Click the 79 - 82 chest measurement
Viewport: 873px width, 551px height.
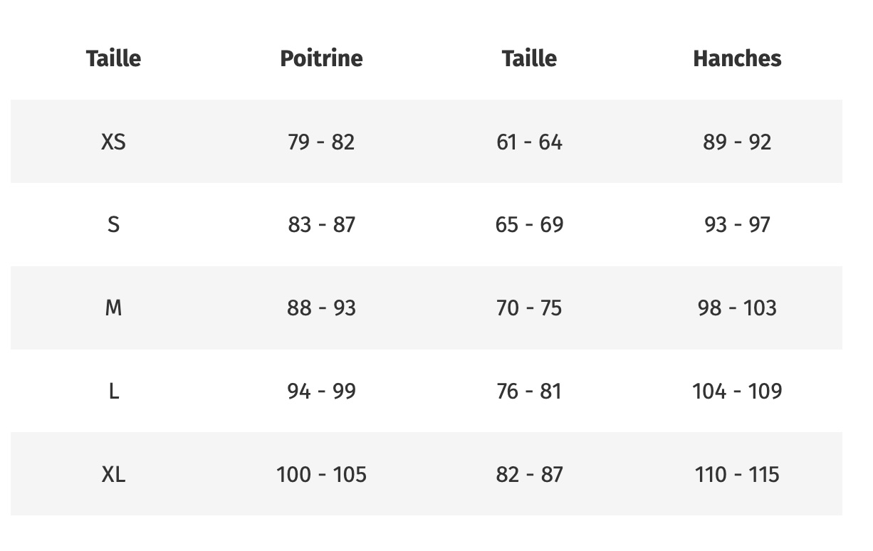[321, 142]
